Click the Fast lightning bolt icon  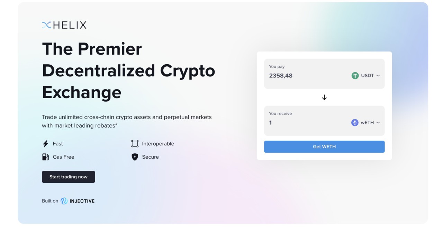45,143
